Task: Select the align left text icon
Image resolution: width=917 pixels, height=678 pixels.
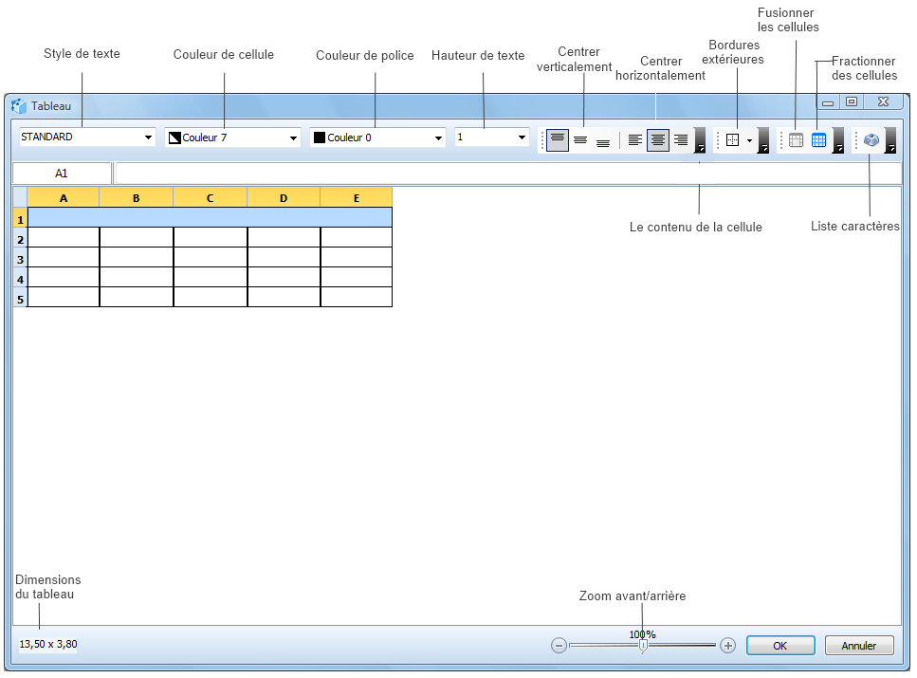Action: click(x=635, y=140)
